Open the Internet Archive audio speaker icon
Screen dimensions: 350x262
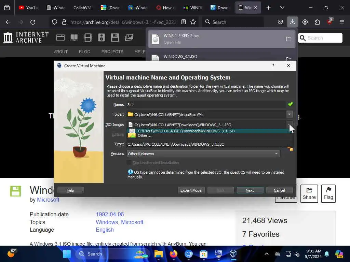[101, 38]
